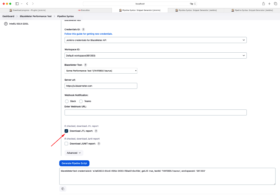
Task: Click 'If checked, download JTL report' text
Action: click(81, 126)
